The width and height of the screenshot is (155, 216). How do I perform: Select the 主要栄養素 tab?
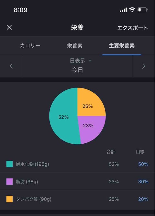coord(122,46)
